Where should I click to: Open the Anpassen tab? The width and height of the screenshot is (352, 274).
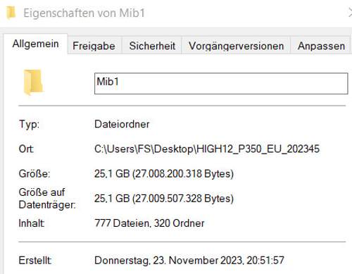click(321, 46)
